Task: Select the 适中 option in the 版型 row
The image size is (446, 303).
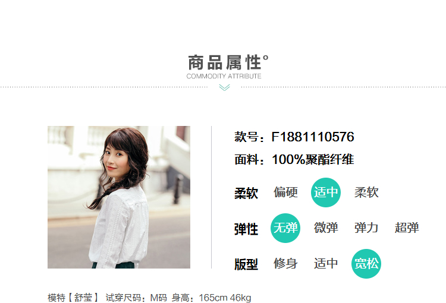Action: point(326,263)
